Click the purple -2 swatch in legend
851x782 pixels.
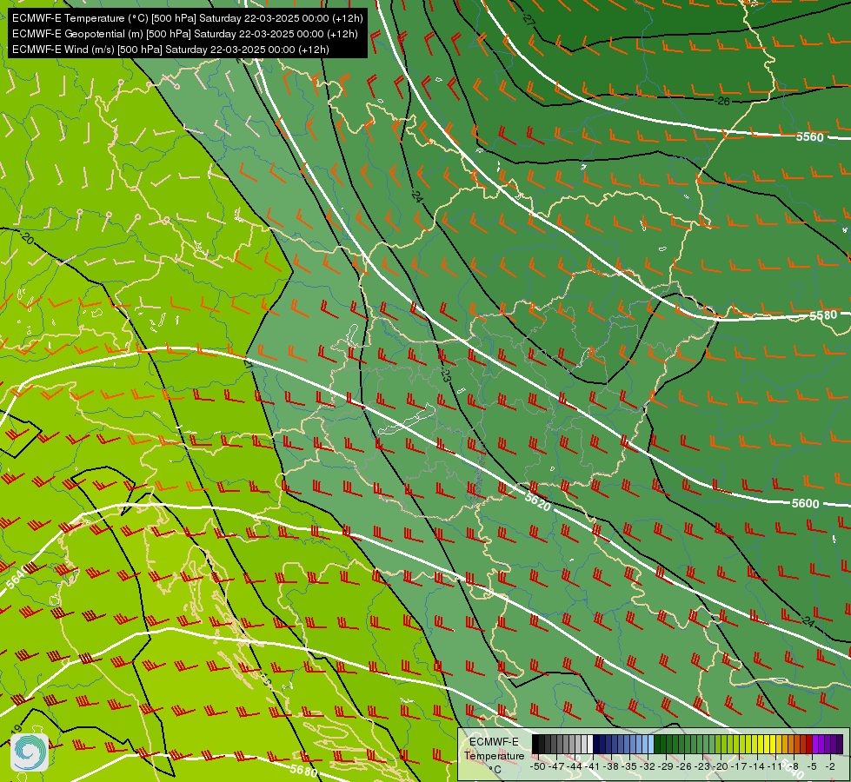pyautogui.click(x=834, y=744)
